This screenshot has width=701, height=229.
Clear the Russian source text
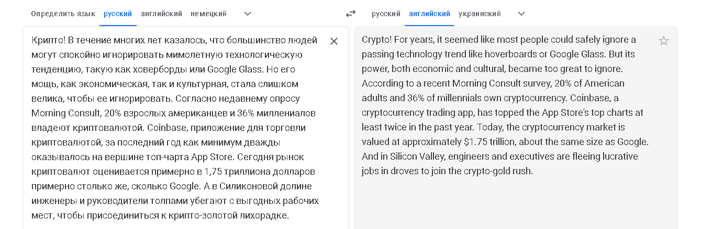334,41
